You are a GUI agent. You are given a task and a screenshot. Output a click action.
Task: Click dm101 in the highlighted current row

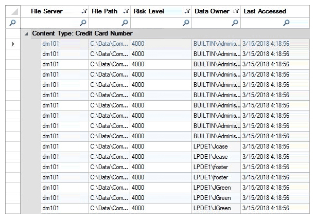(50, 44)
